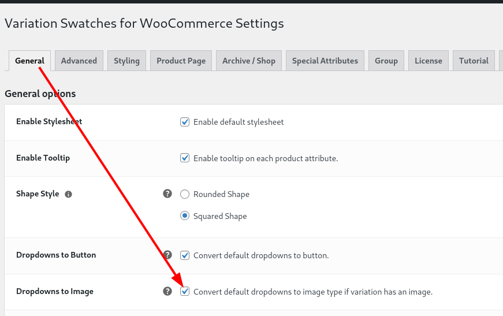Click the info icon beside Shape Style
This screenshot has width=503, height=316.
[x=68, y=195]
